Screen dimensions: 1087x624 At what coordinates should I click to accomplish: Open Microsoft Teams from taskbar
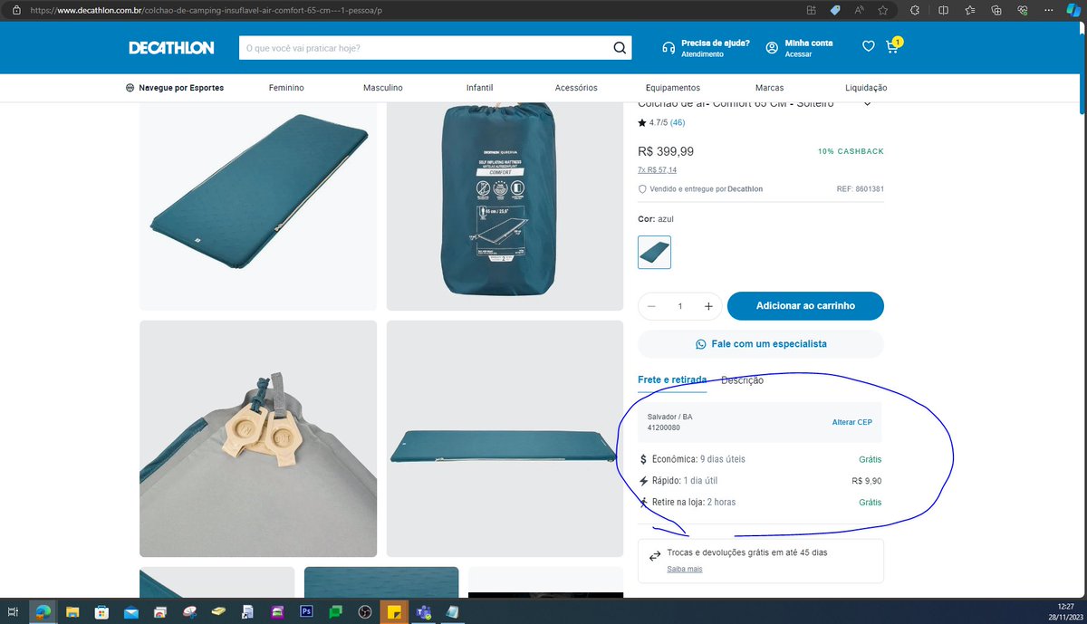423,612
